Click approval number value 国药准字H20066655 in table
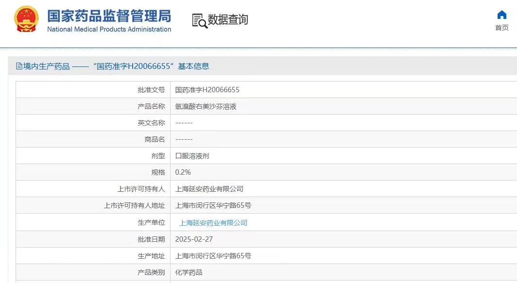 207,90
